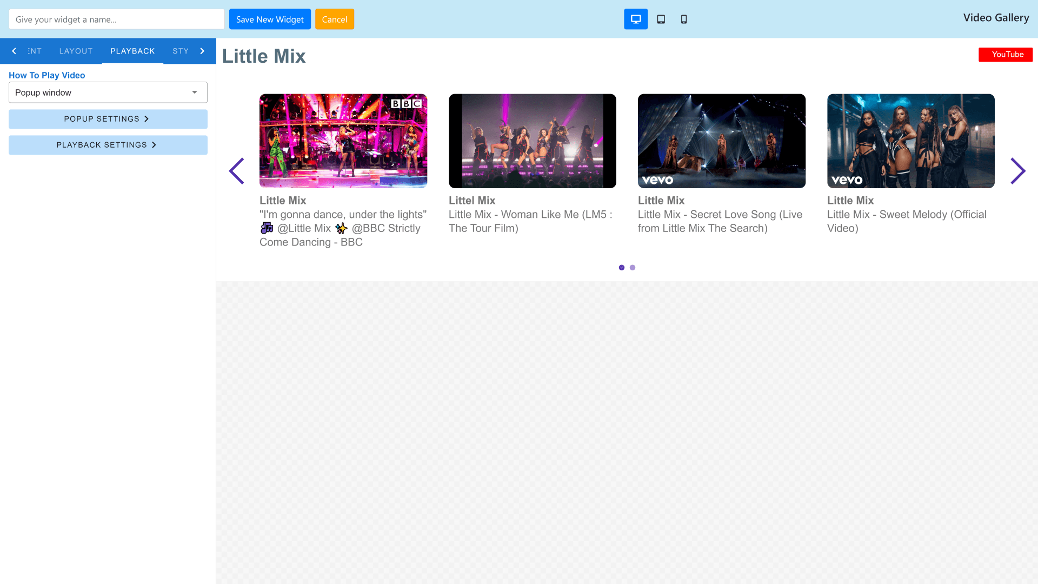Click the Cancel button
The width and height of the screenshot is (1038, 584).
335,19
